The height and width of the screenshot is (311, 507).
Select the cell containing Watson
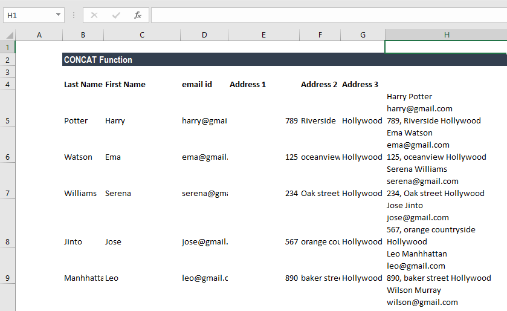point(83,145)
